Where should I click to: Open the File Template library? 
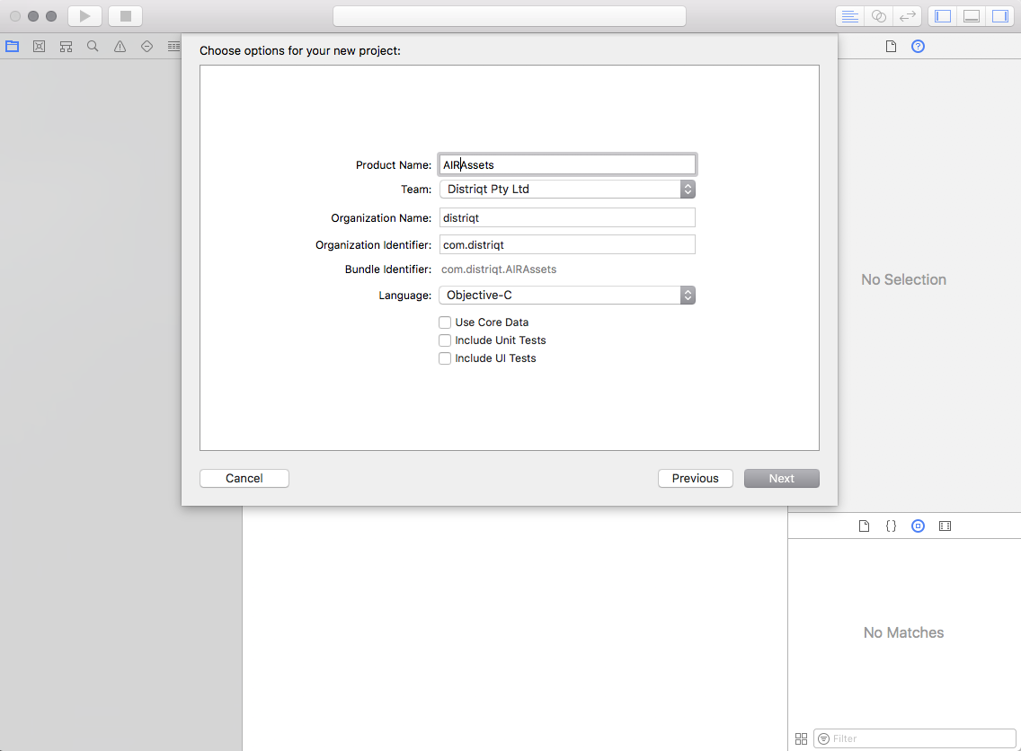[864, 526]
